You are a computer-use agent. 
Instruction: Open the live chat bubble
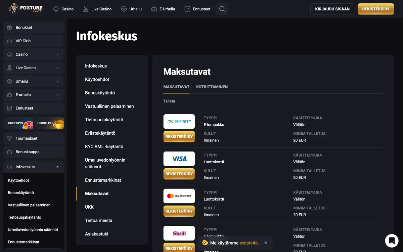point(392,241)
